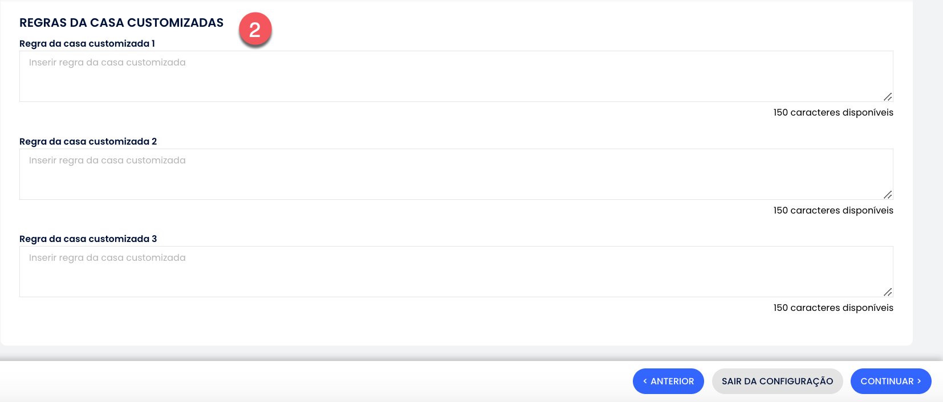
Task: Focus the Regra da casa customizada 3 text field
Action: tap(456, 272)
